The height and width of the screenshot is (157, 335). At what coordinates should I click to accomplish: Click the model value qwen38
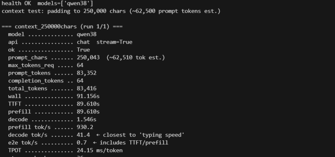[x=87, y=34]
